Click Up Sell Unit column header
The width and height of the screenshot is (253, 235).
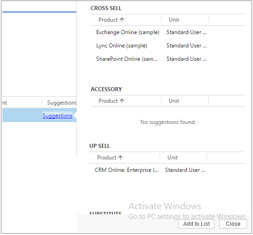pyautogui.click(x=173, y=158)
